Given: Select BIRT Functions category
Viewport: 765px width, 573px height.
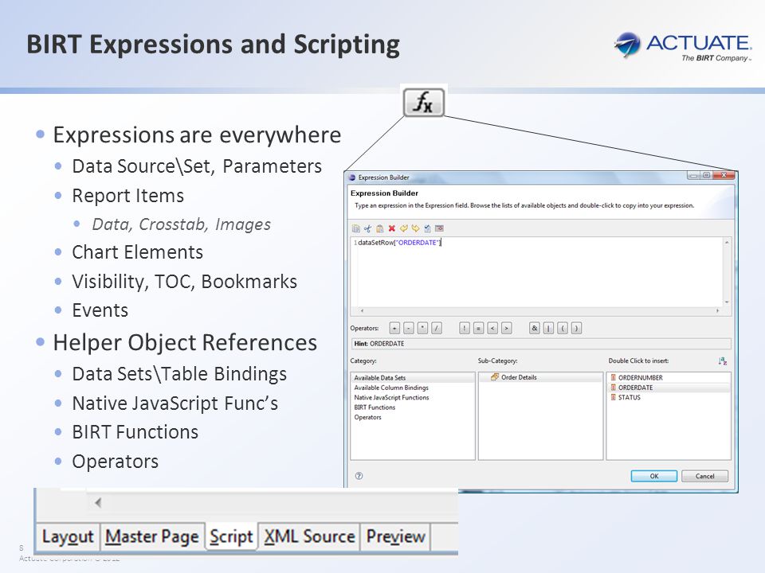Looking at the screenshot, I should tap(412, 407).
